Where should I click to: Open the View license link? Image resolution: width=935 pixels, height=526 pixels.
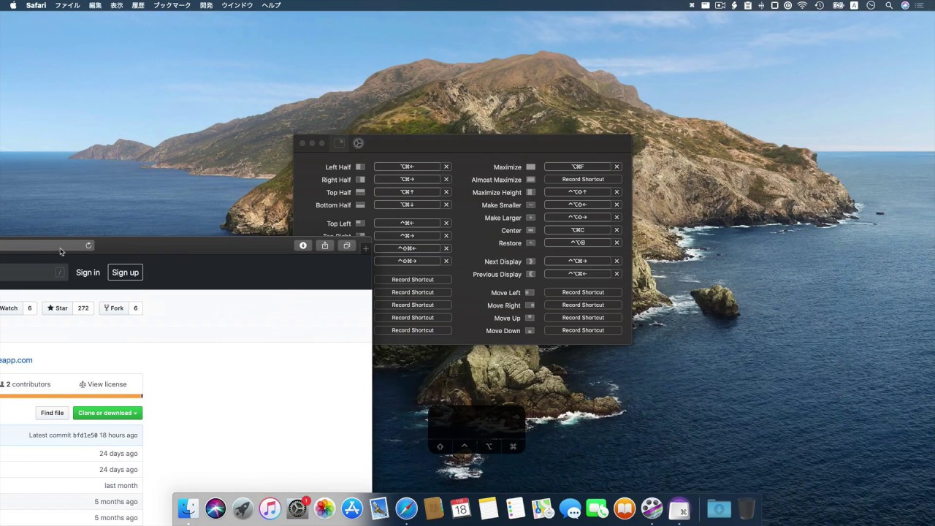(x=103, y=384)
